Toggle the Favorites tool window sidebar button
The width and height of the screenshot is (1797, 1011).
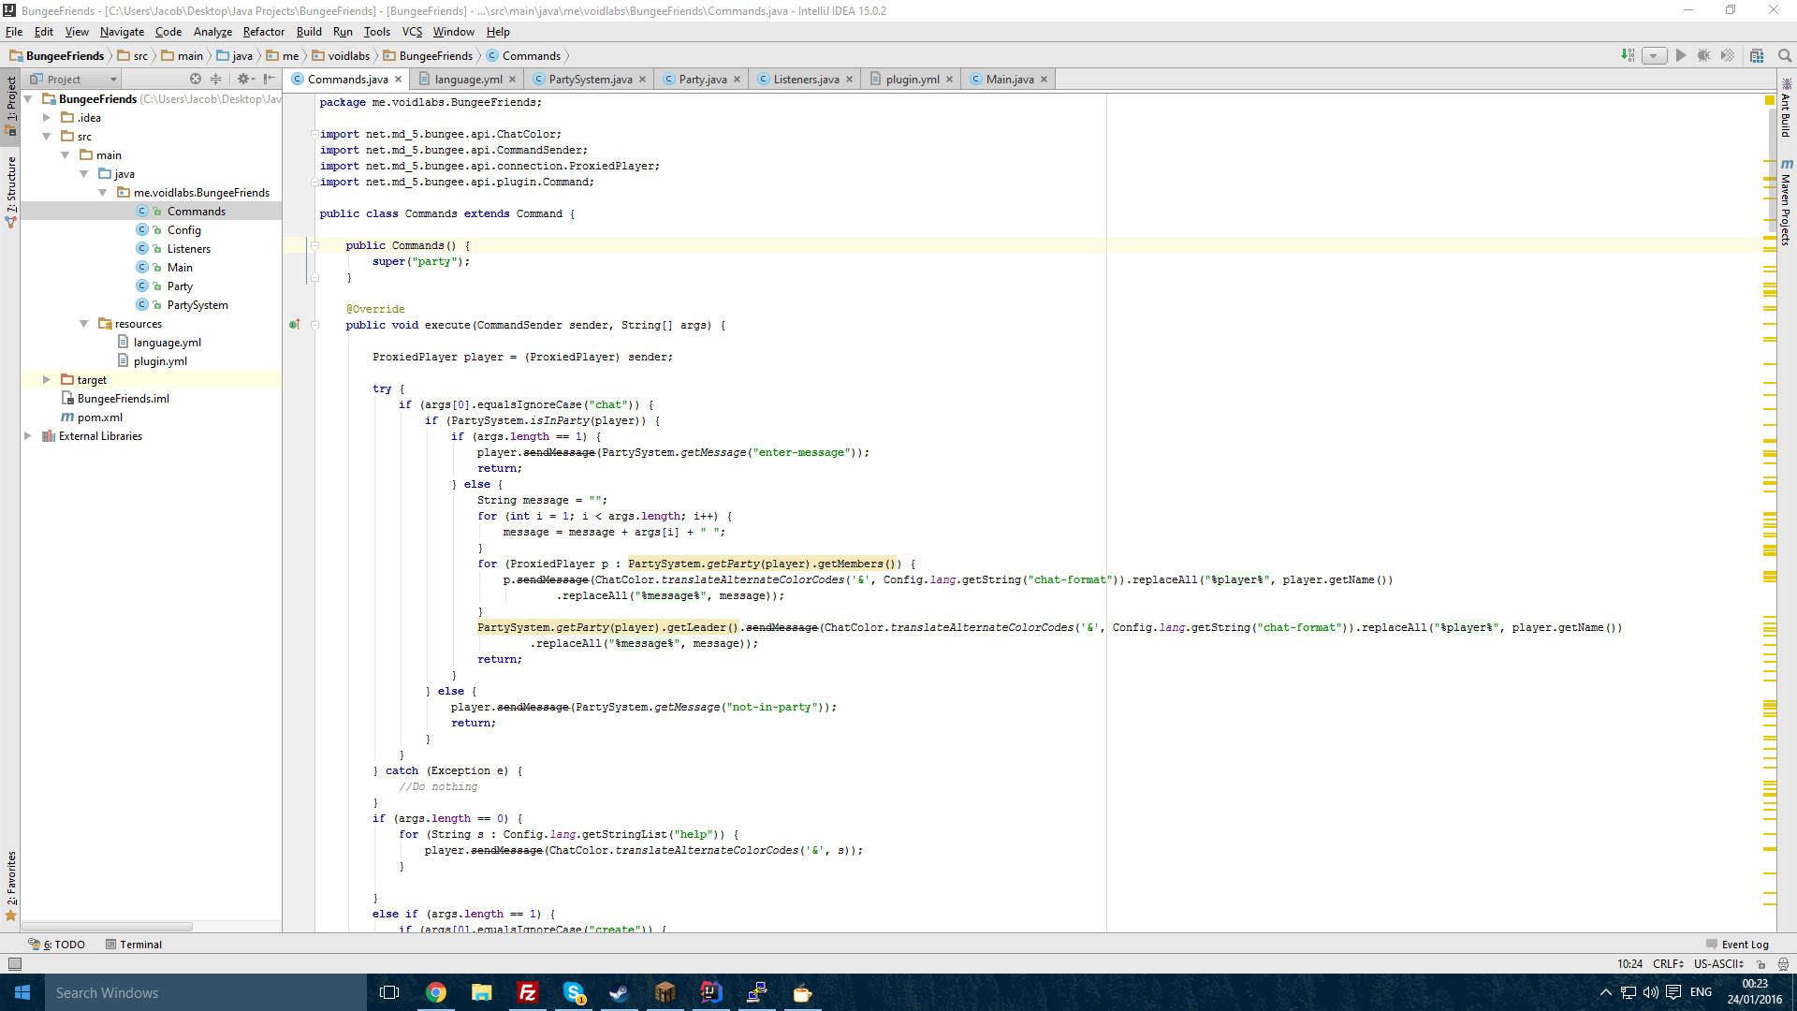(10, 885)
